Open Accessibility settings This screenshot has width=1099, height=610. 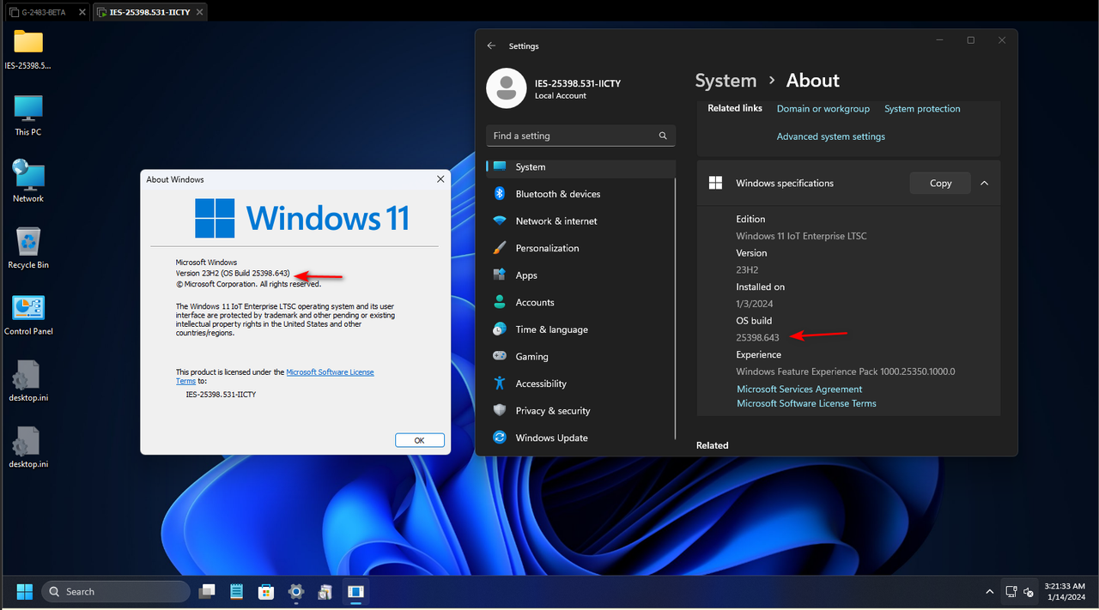click(580, 384)
